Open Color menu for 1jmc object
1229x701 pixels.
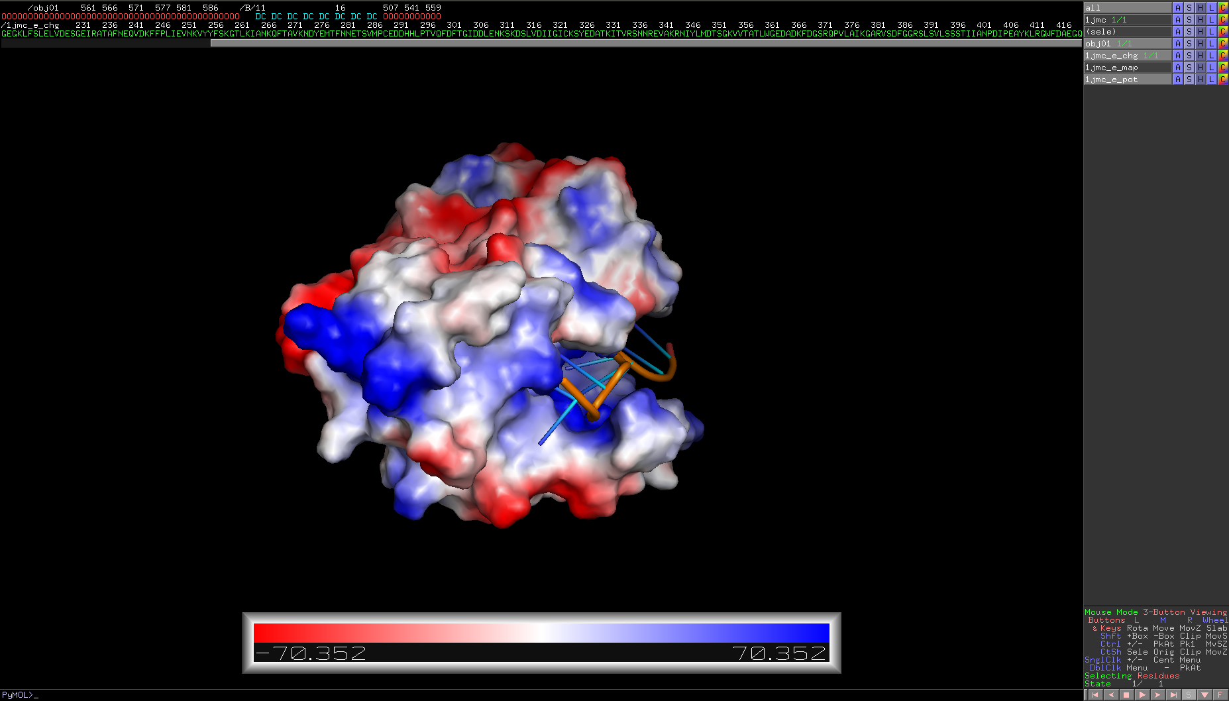[x=1223, y=20]
